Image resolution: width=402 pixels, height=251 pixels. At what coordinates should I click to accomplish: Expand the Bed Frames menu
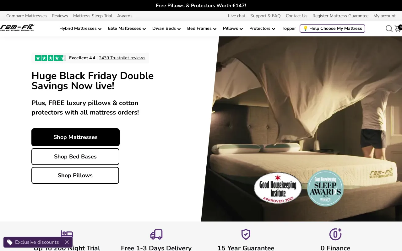pyautogui.click(x=202, y=29)
